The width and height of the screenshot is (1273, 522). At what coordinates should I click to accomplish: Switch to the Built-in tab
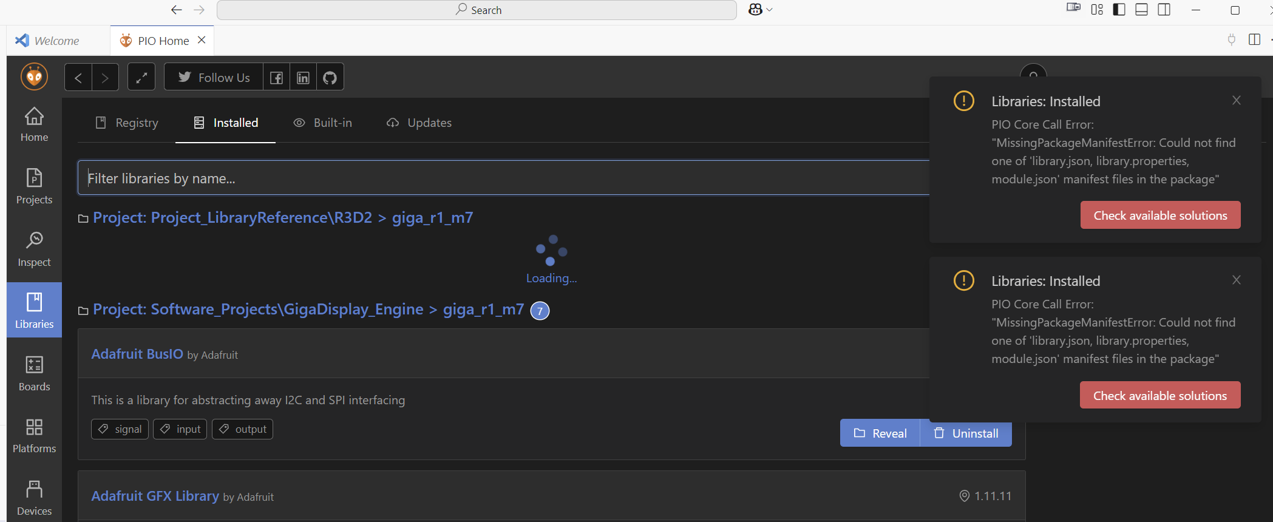[x=323, y=123]
